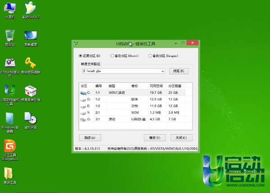Select the 备份分区 (Ghost) radio option

(124, 56)
